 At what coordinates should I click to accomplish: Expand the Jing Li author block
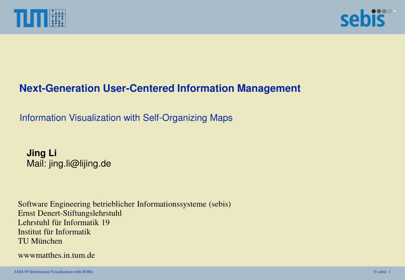click(x=68, y=158)
